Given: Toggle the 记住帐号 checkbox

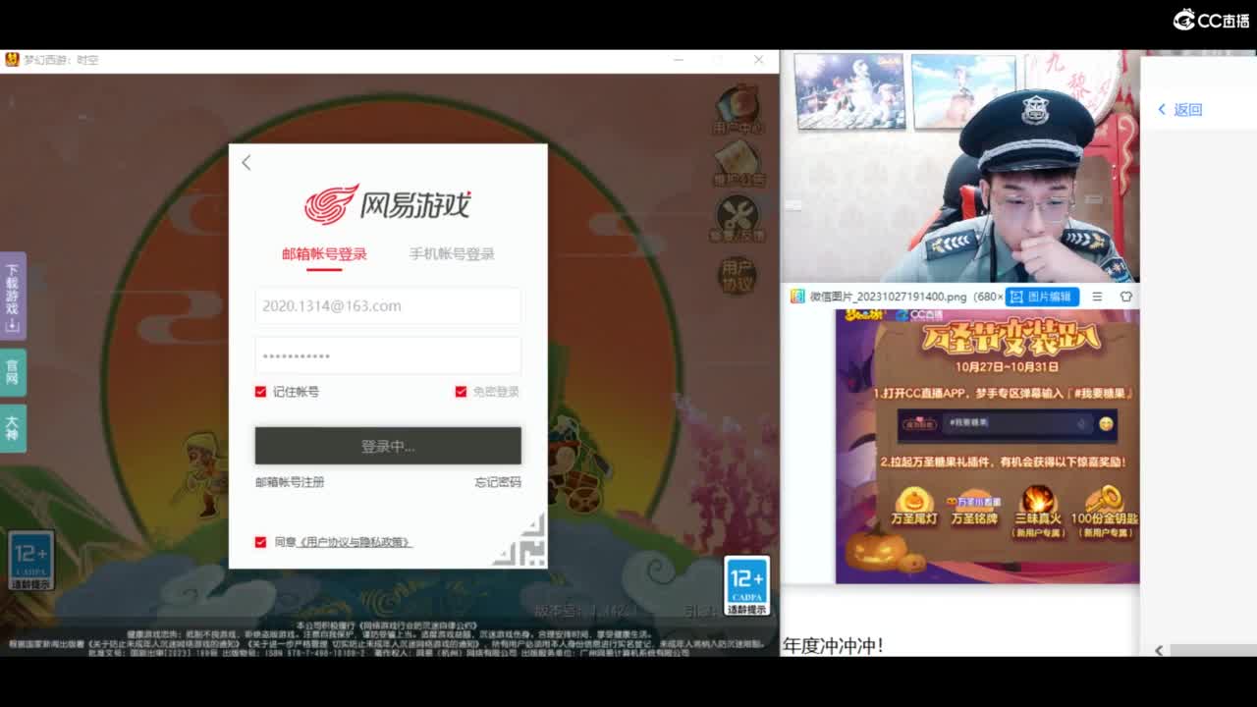Looking at the screenshot, I should click(x=260, y=392).
